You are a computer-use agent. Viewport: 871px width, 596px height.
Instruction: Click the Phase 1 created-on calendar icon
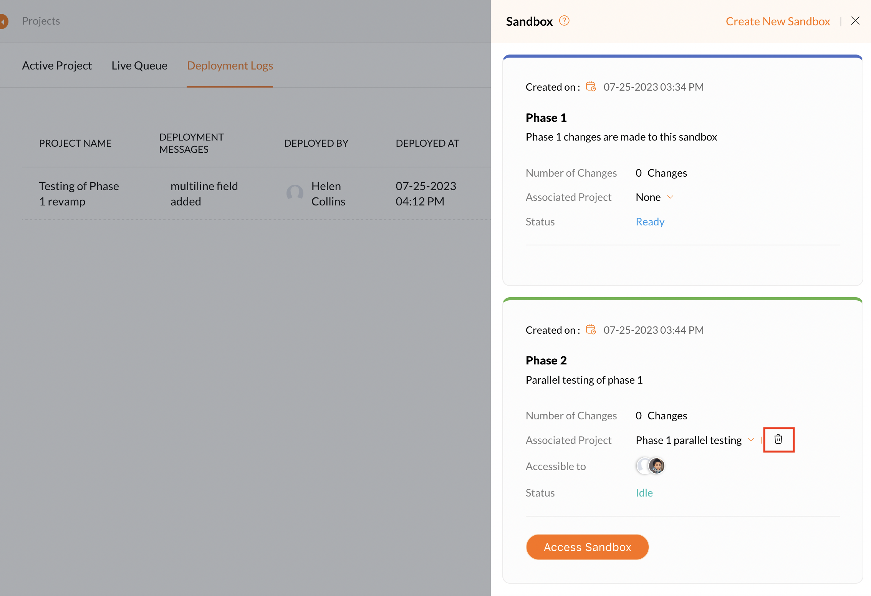(x=591, y=87)
